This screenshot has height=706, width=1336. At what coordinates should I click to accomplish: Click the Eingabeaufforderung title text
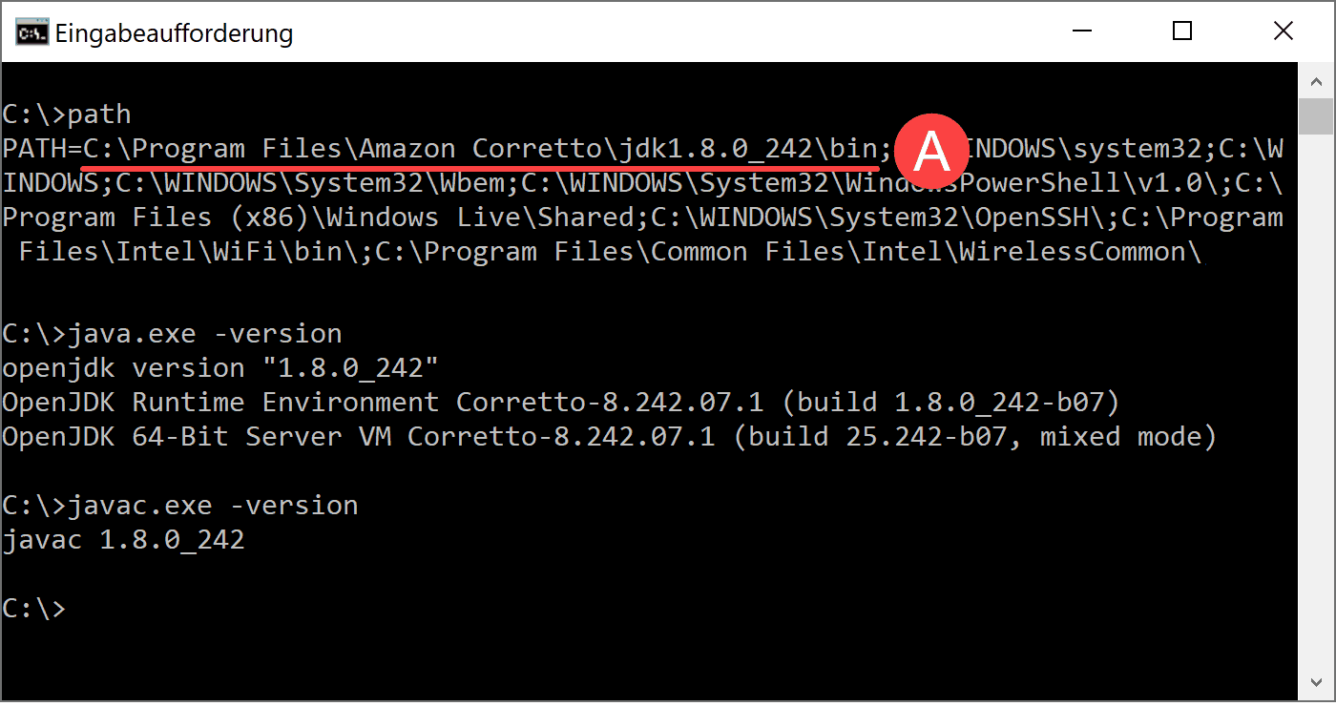pyautogui.click(x=175, y=32)
